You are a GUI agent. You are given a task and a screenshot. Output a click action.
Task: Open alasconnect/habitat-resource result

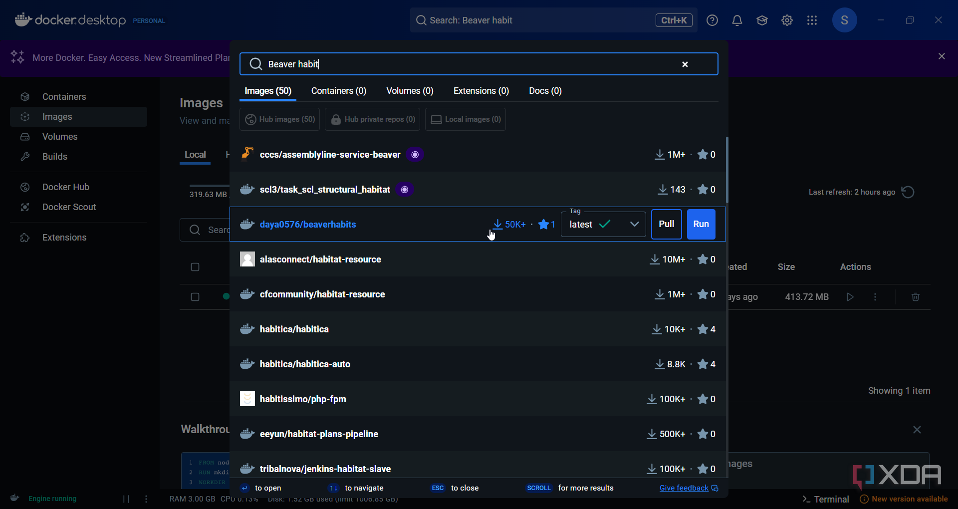[x=478, y=259]
